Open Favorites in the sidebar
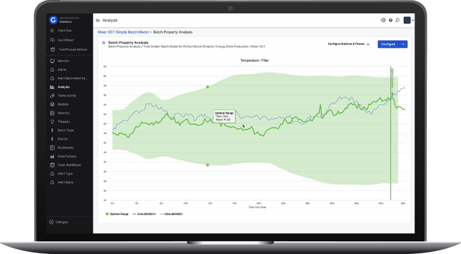Image resolution: width=461 pixels, height=254 pixels. click(x=64, y=30)
